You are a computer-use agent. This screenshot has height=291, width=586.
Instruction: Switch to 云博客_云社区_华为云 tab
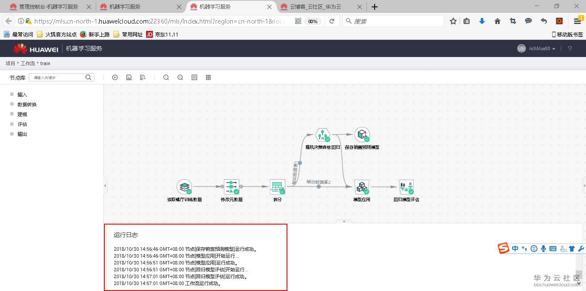pyautogui.click(x=320, y=7)
